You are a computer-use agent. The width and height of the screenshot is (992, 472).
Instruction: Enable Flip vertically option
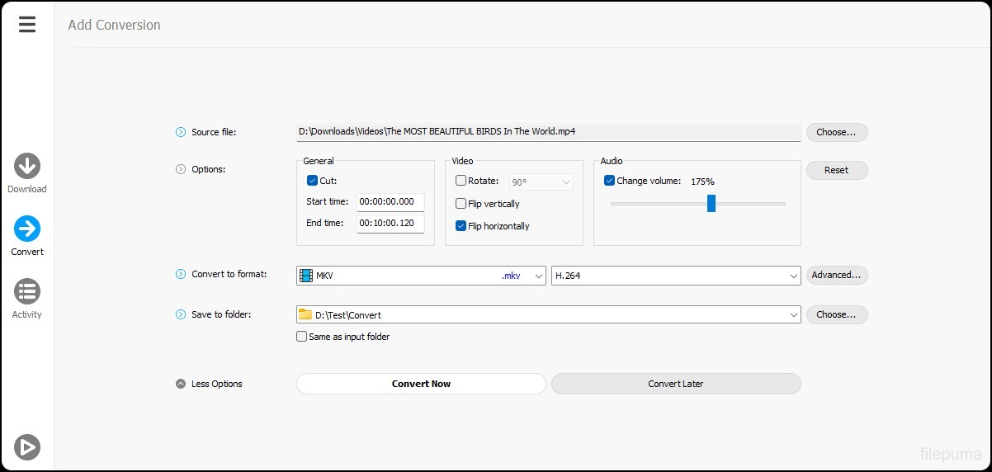tap(461, 204)
